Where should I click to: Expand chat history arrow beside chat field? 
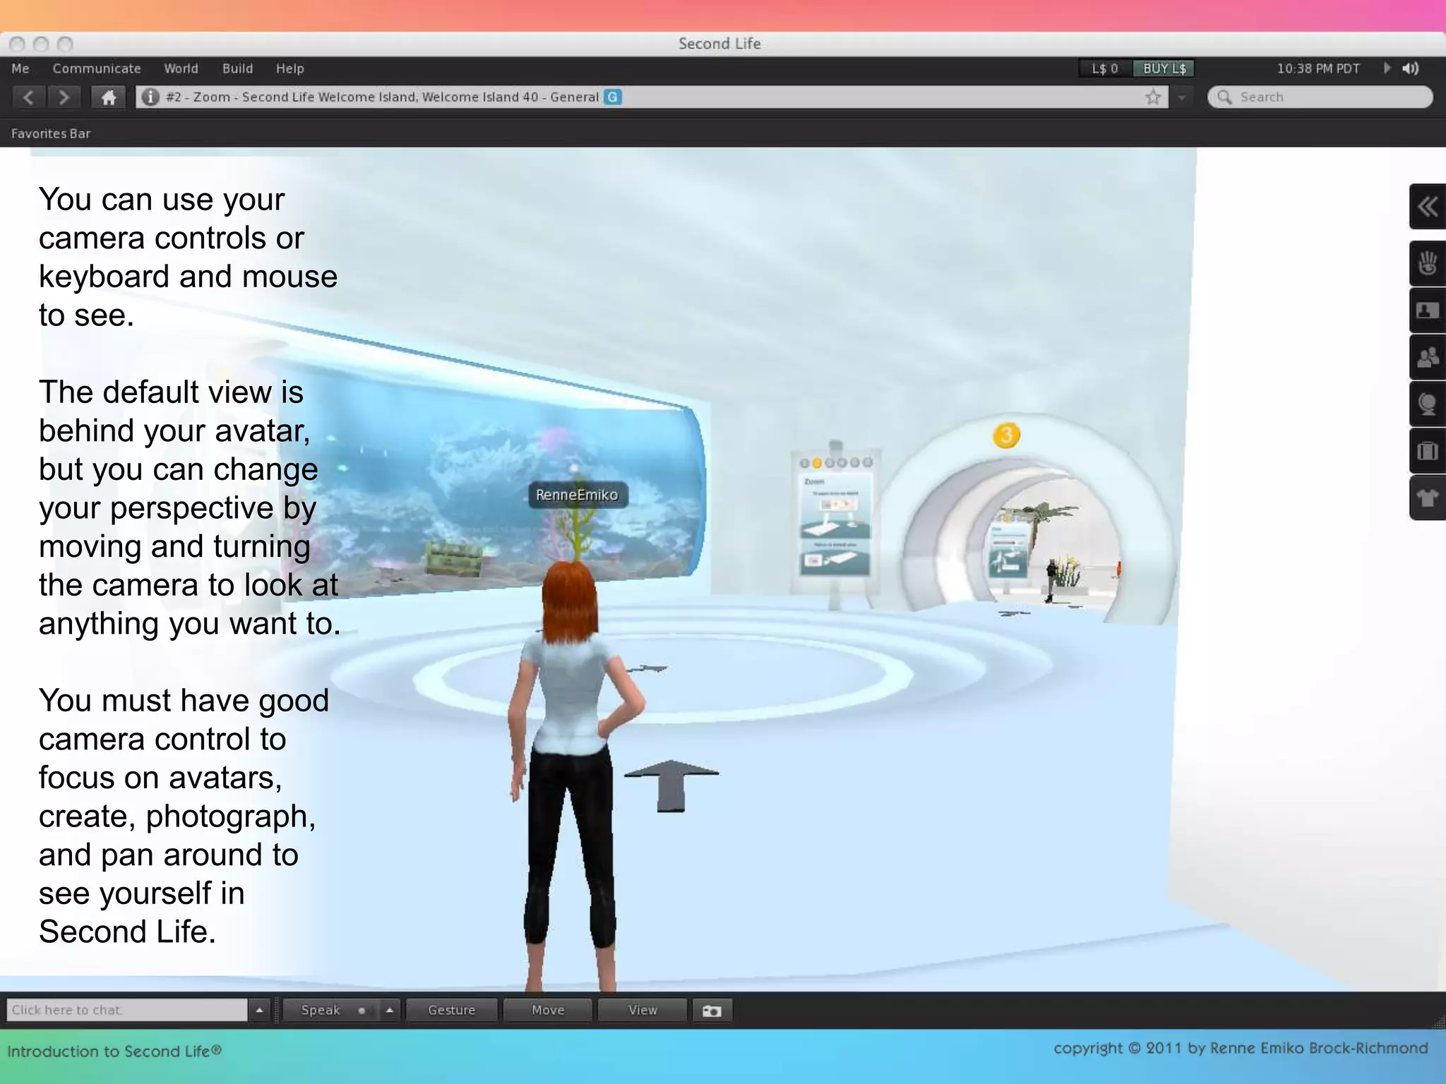click(259, 1010)
